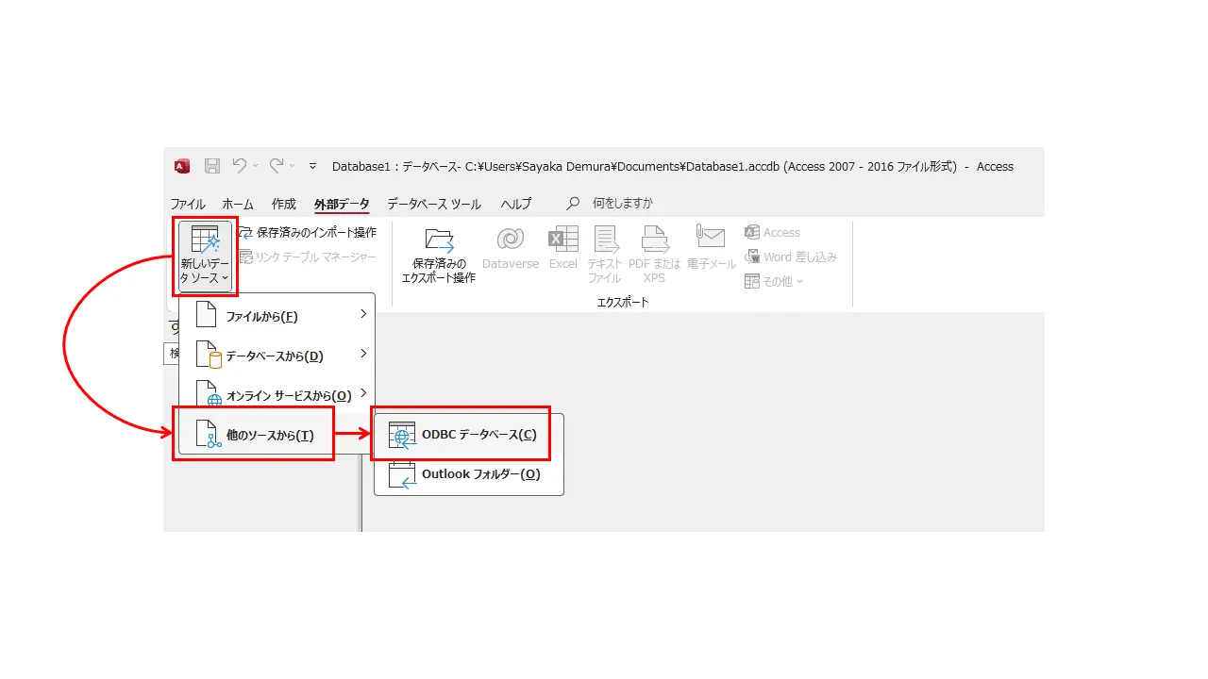This screenshot has height=679, width=1208.
Task: Click the Access export button
Action: (772, 232)
